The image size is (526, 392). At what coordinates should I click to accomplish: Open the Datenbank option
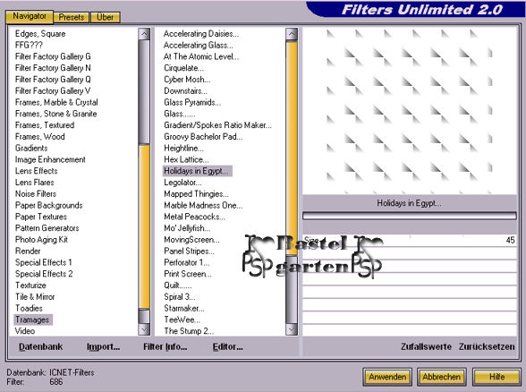(40, 346)
